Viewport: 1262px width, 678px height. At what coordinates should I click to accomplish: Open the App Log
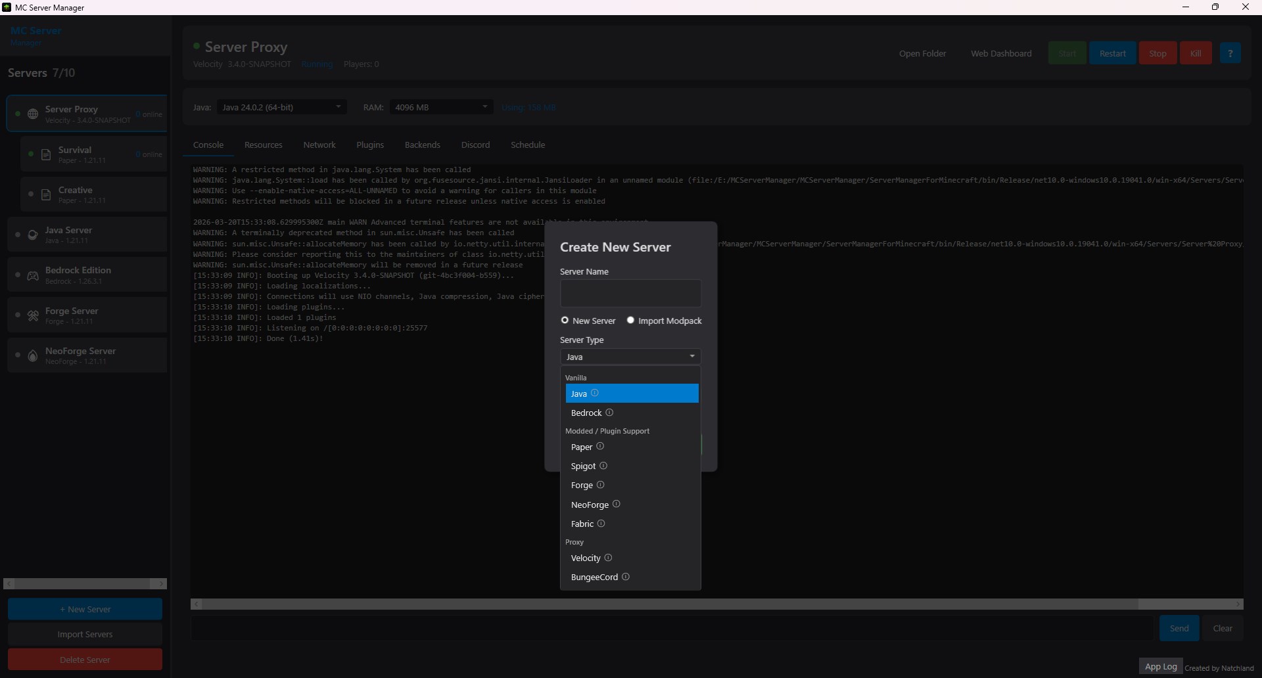click(x=1161, y=666)
